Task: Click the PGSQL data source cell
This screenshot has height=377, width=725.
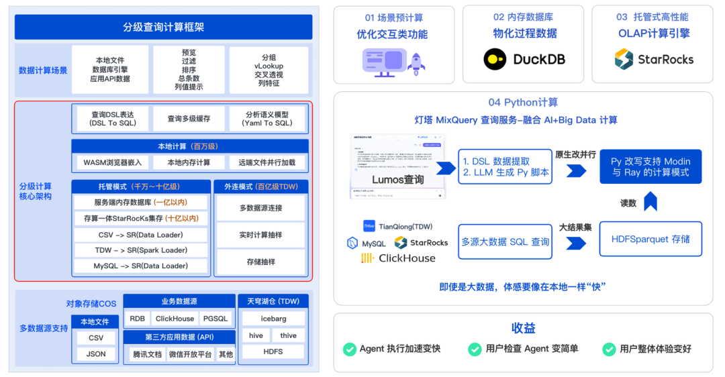Action: click(215, 319)
